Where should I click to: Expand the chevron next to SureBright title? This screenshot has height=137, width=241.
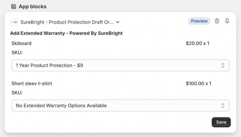pyautogui.click(x=118, y=22)
